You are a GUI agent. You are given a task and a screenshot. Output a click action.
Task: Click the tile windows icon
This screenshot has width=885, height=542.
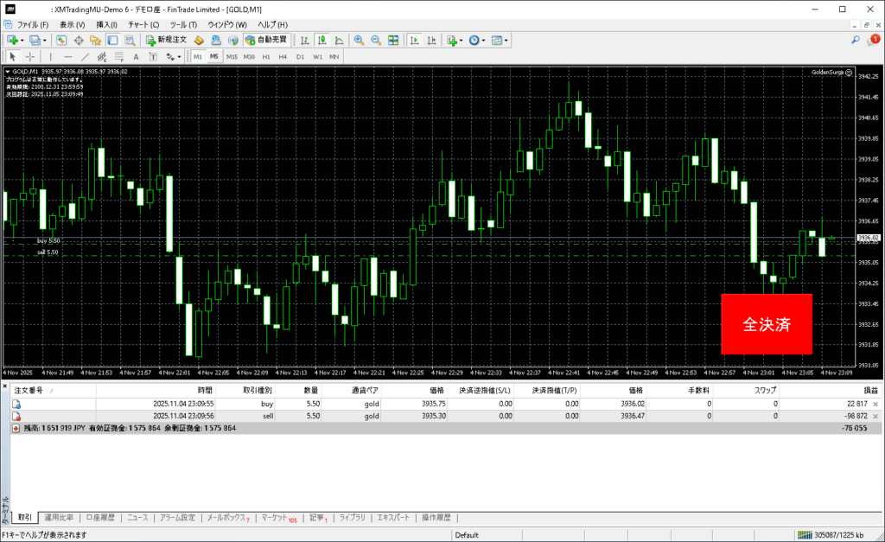(393, 40)
